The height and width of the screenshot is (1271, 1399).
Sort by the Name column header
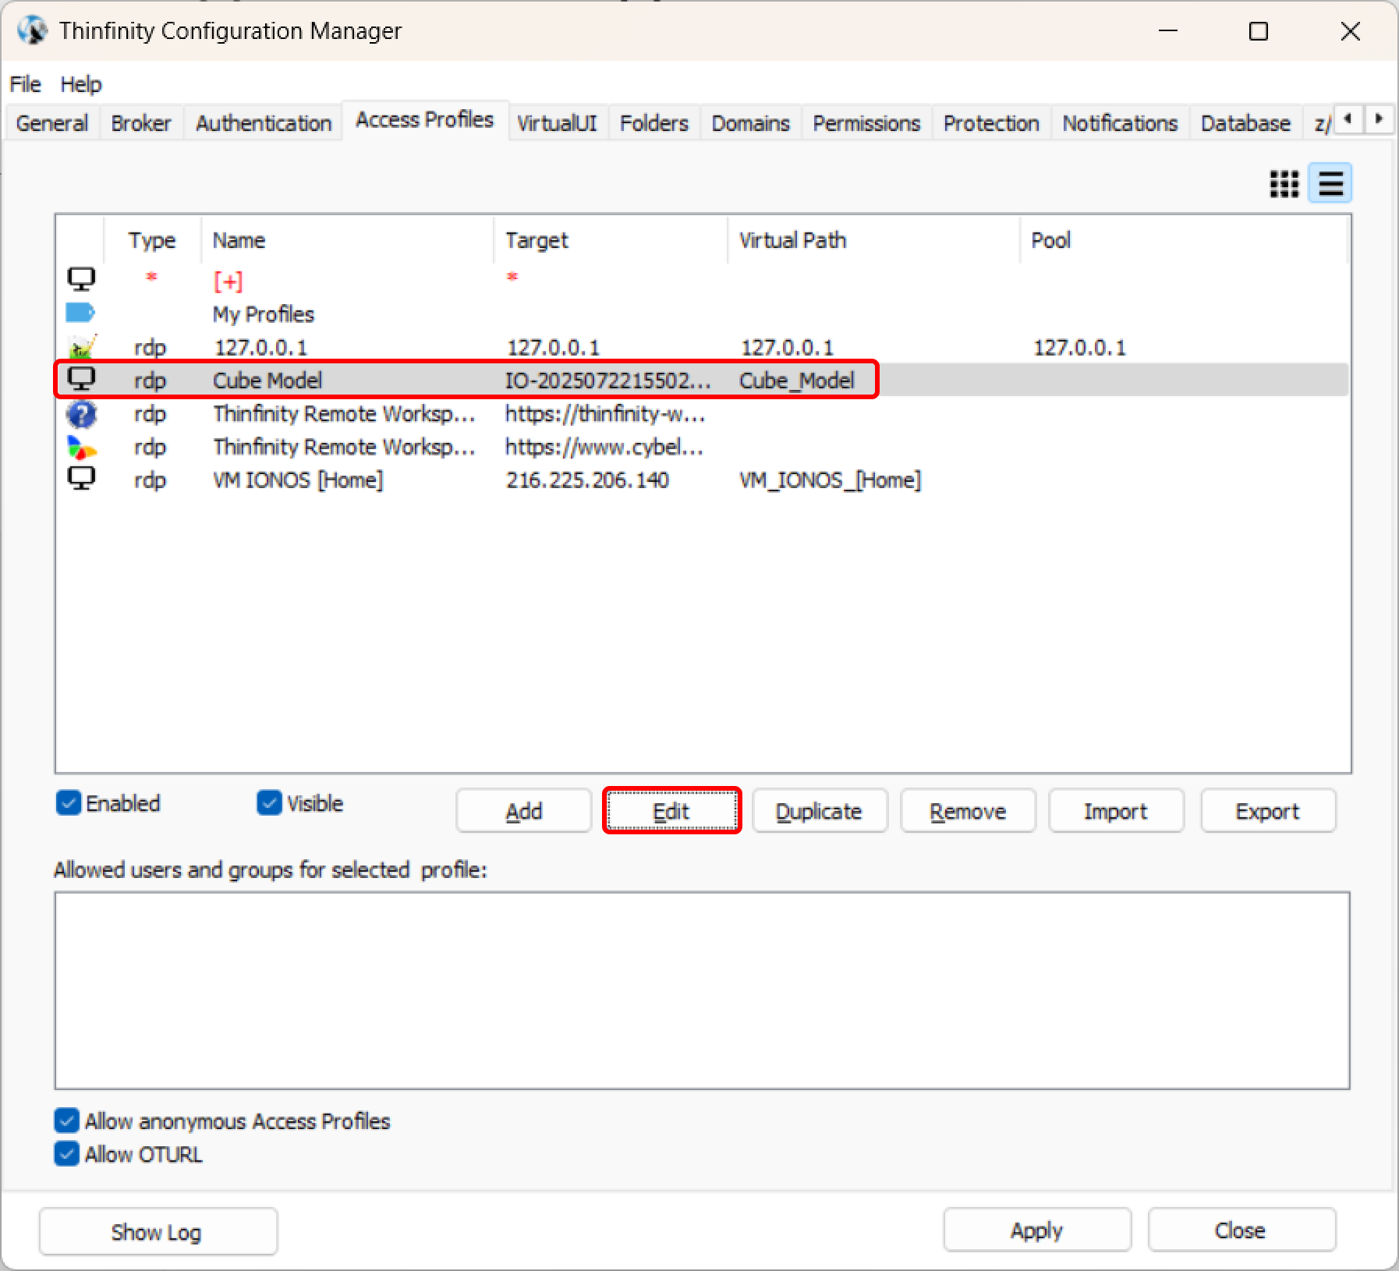pos(347,240)
